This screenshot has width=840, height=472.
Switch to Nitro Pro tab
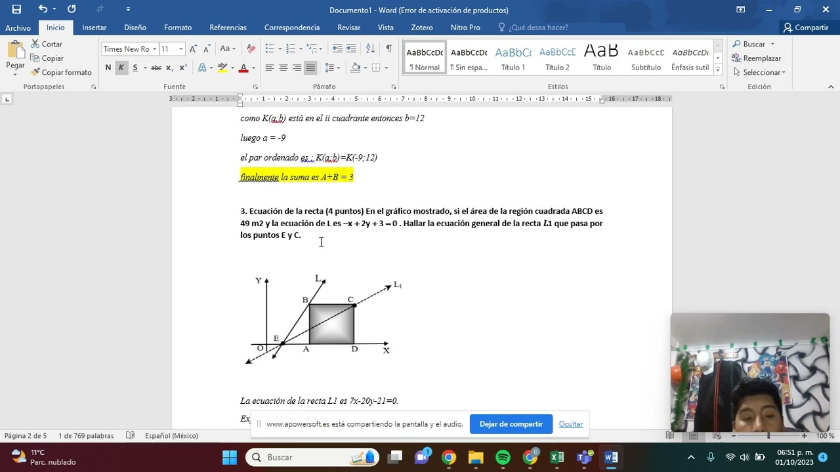(x=465, y=28)
